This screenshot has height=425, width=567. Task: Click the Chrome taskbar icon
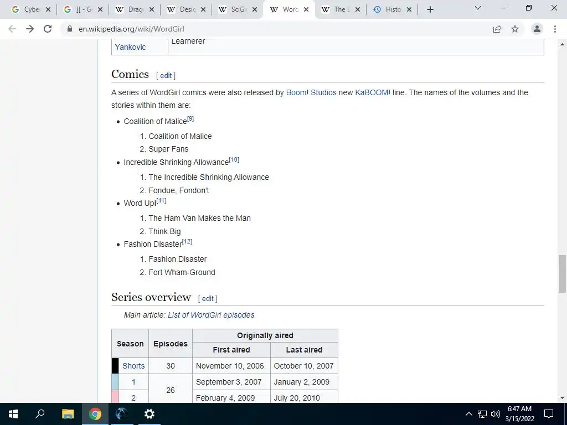click(x=95, y=414)
